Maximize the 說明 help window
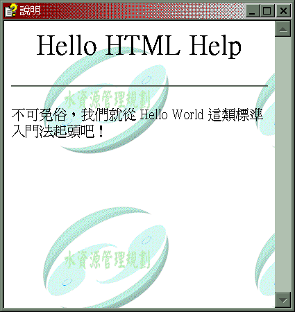The image size is (295, 312). click(267, 10)
